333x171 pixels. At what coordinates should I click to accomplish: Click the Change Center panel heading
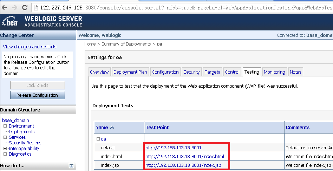(x=17, y=35)
